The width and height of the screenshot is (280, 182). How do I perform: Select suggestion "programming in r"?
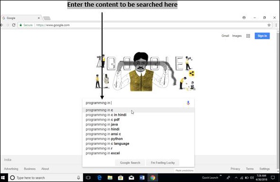[x=138, y=149]
